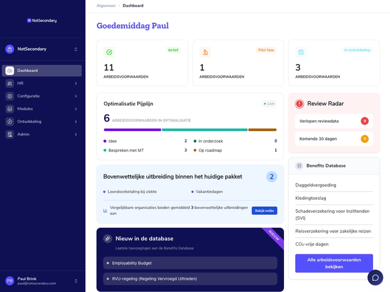Open the Verlopen reviewdata row
This screenshot has height=292, width=390.
click(x=334, y=121)
